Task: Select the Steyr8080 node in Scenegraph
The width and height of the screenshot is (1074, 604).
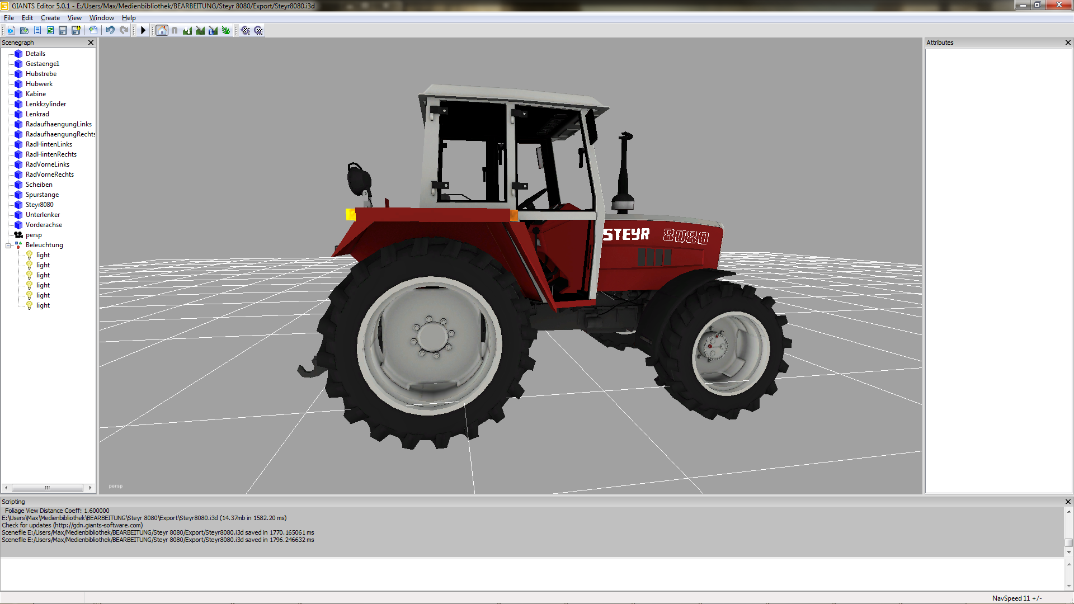Action: (40, 205)
